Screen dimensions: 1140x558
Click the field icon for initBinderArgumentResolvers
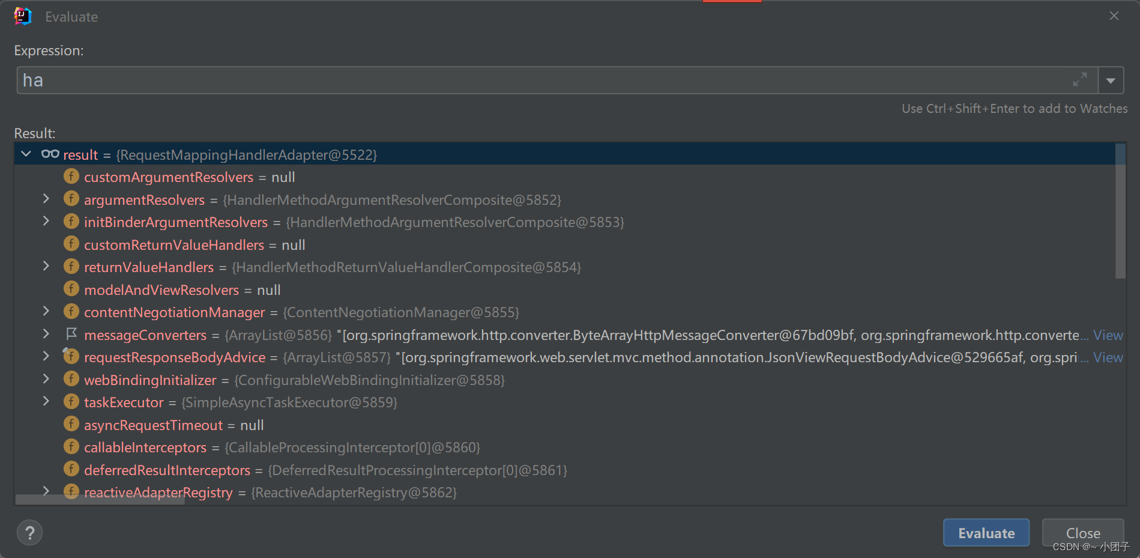(x=71, y=222)
